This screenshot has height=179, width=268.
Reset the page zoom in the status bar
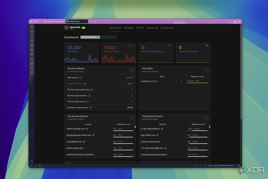click(210, 166)
